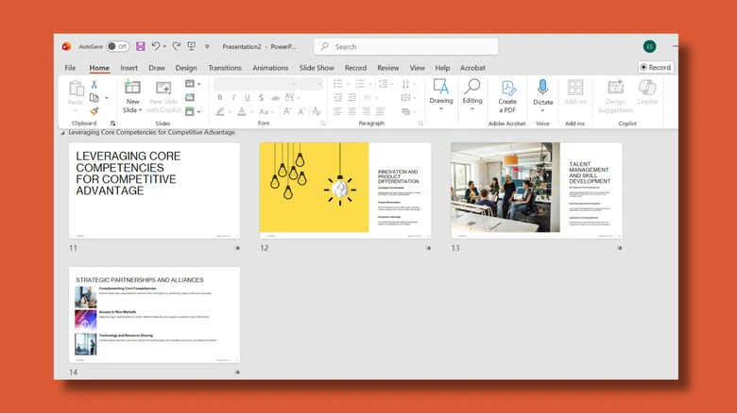Click the Format Painter brush icon
The image size is (737, 413).
tap(94, 111)
